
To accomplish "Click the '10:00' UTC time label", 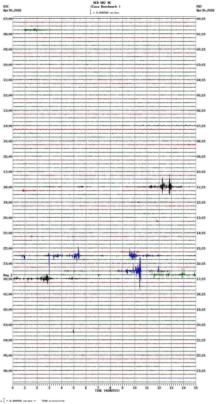I will click(x=8, y=65).
